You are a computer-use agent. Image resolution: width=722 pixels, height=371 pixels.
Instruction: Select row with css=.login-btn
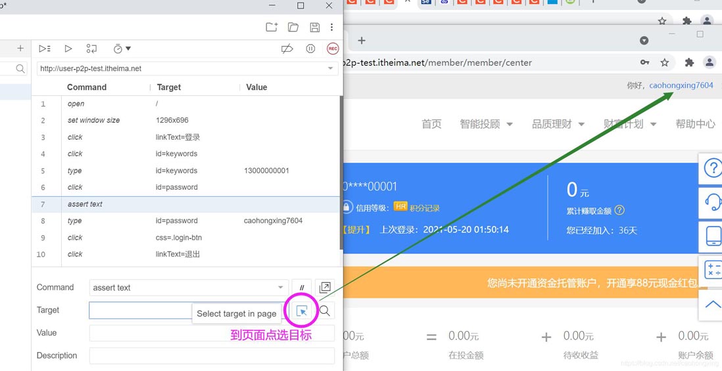(x=186, y=238)
